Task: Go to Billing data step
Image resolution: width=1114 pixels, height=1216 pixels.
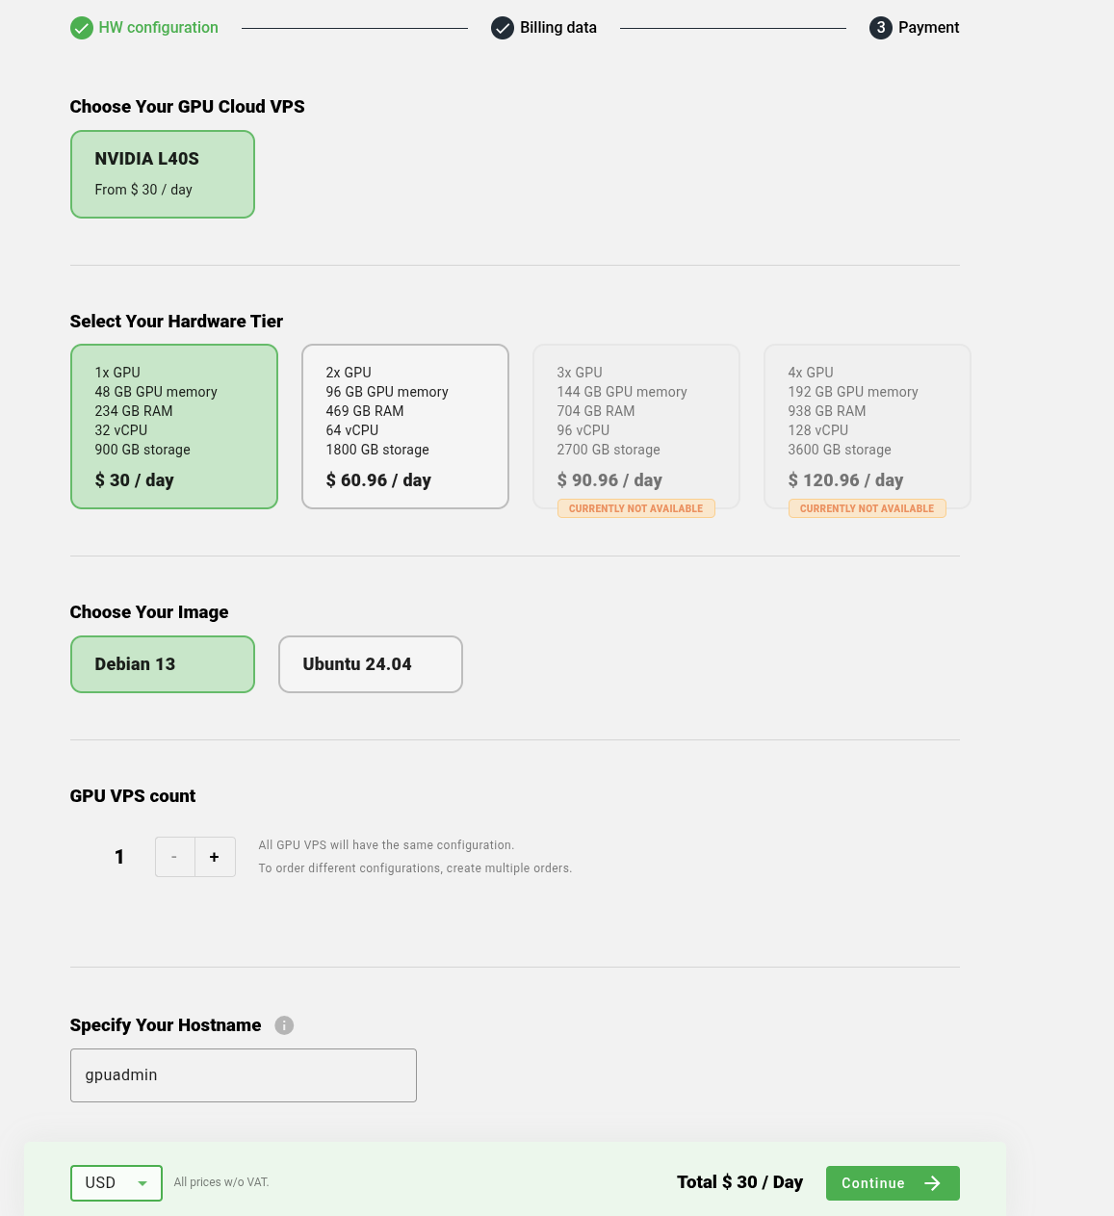Action: (x=558, y=28)
